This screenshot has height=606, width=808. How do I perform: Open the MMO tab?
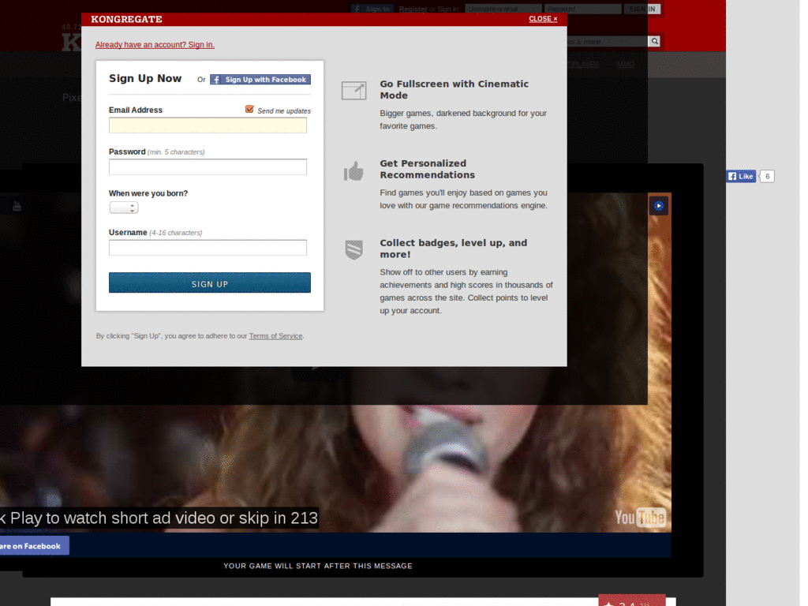click(626, 64)
